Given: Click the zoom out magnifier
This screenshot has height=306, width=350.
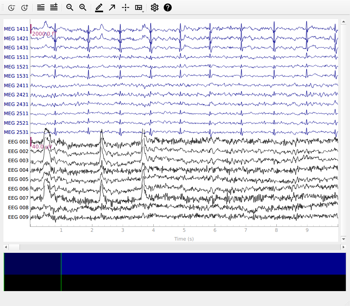Looking at the screenshot, I should click(70, 7).
